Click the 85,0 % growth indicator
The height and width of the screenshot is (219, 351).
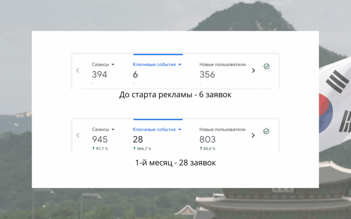pyautogui.click(x=207, y=149)
